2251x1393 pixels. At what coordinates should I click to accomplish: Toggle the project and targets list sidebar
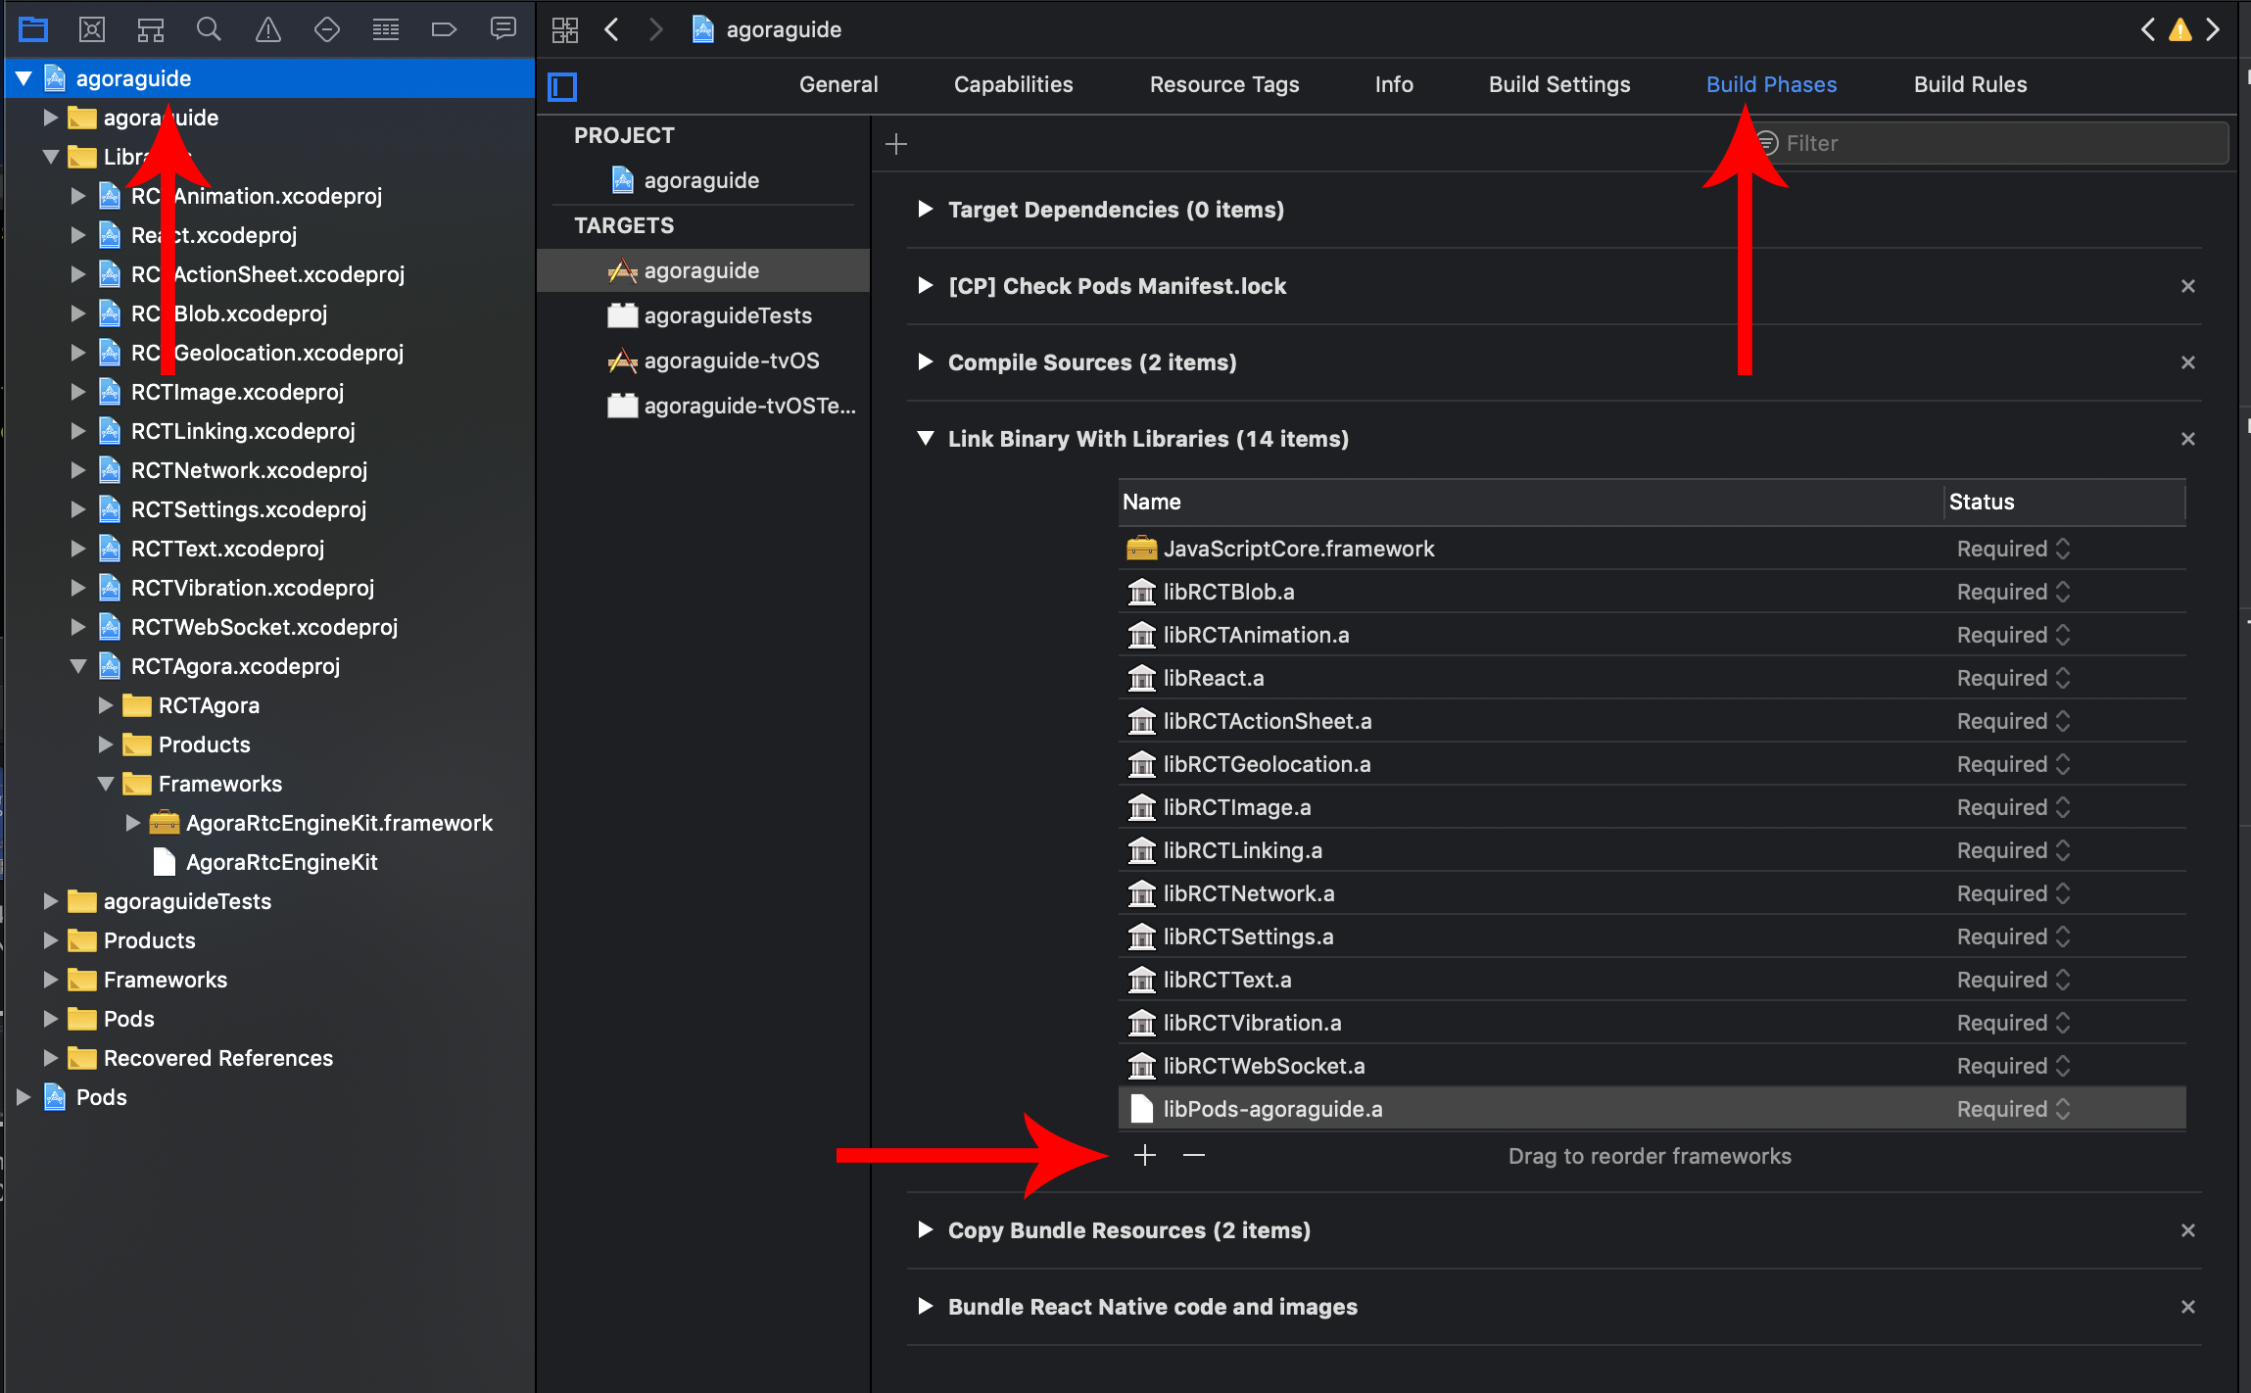pyautogui.click(x=563, y=86)
